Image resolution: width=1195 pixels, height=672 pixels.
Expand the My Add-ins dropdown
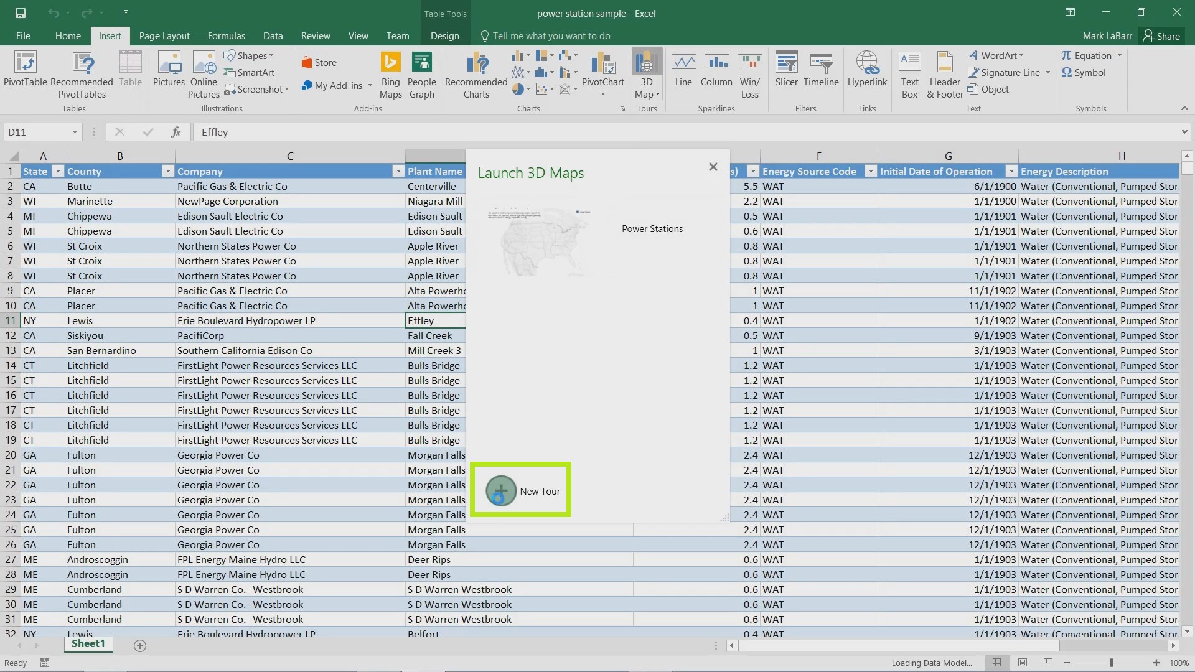click(370, 86)
